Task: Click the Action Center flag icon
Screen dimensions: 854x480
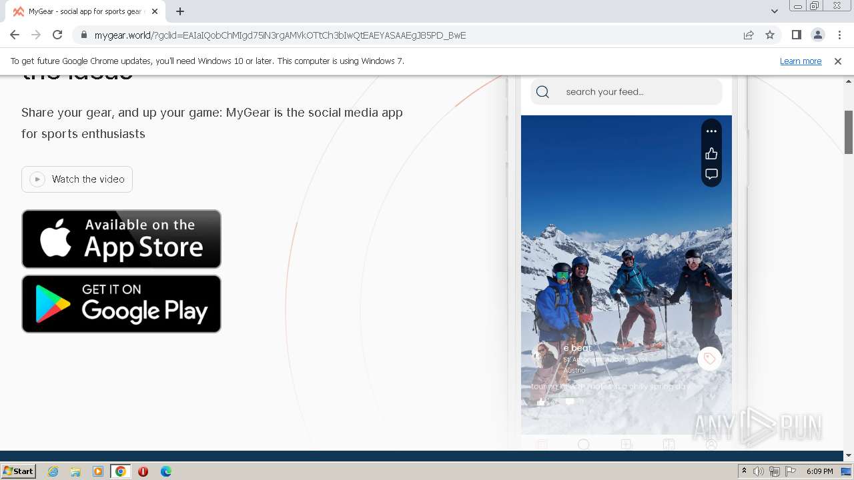Action: pyautogui.click(x=791, y=471)
